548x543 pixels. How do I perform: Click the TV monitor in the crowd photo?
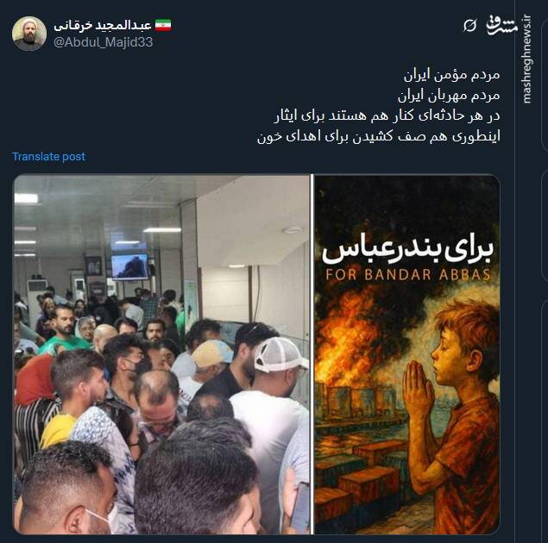coord(130,267)
